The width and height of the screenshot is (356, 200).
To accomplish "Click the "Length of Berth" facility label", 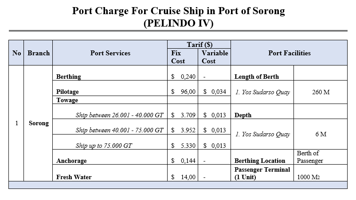I will point(256,77).
